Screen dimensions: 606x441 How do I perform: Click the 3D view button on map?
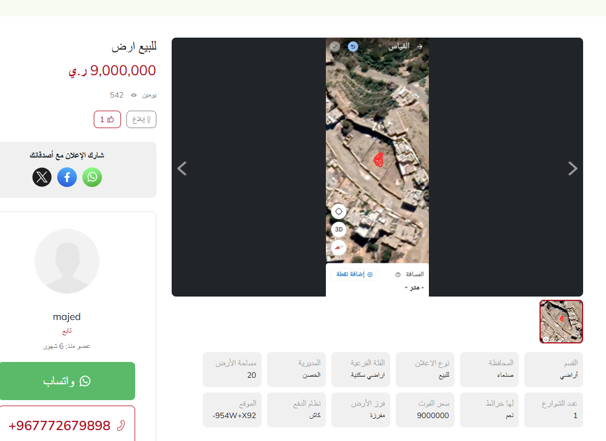pos(338,229)
